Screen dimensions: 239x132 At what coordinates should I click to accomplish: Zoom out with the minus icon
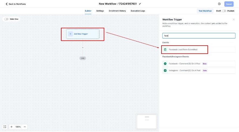[25, 127]
